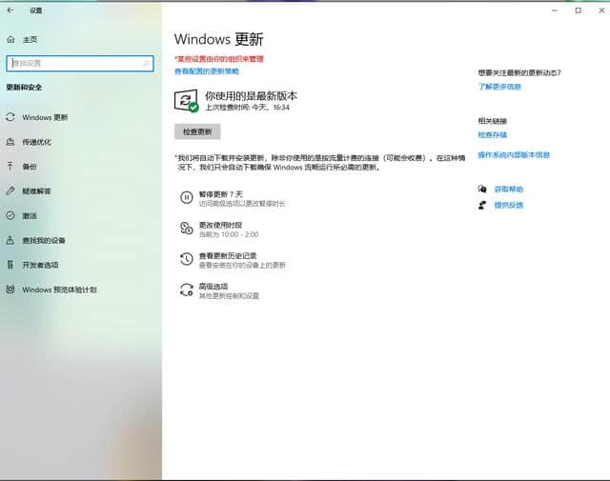Open 查看配置的更新策略 link
This screenshot has height=481, width=610.
[x=207, y=71]
